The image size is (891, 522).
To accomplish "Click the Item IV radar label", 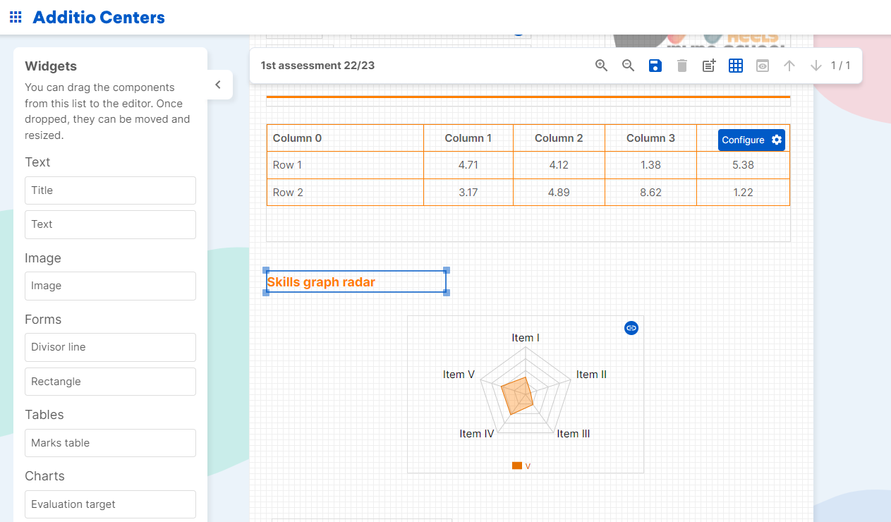I will tap(477, 434).
